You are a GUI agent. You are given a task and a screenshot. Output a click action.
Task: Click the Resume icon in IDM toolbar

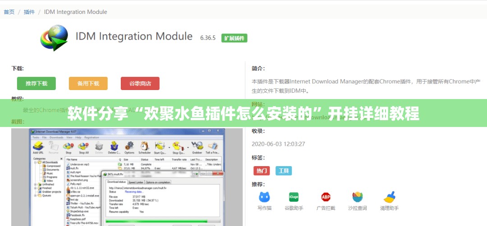click(53, 146)
